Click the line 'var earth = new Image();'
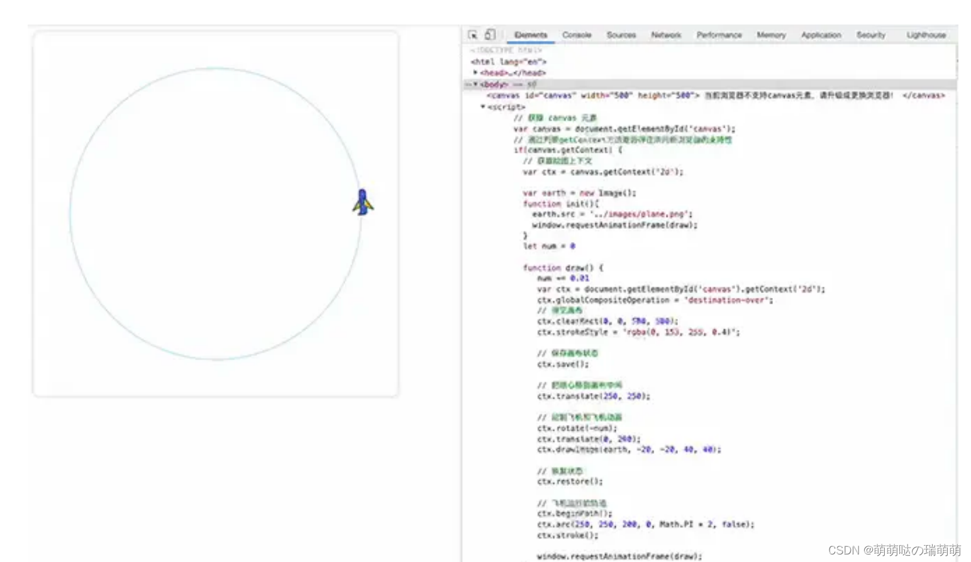The height and width of the screenshot is (562, 971). tap(579, 193)
